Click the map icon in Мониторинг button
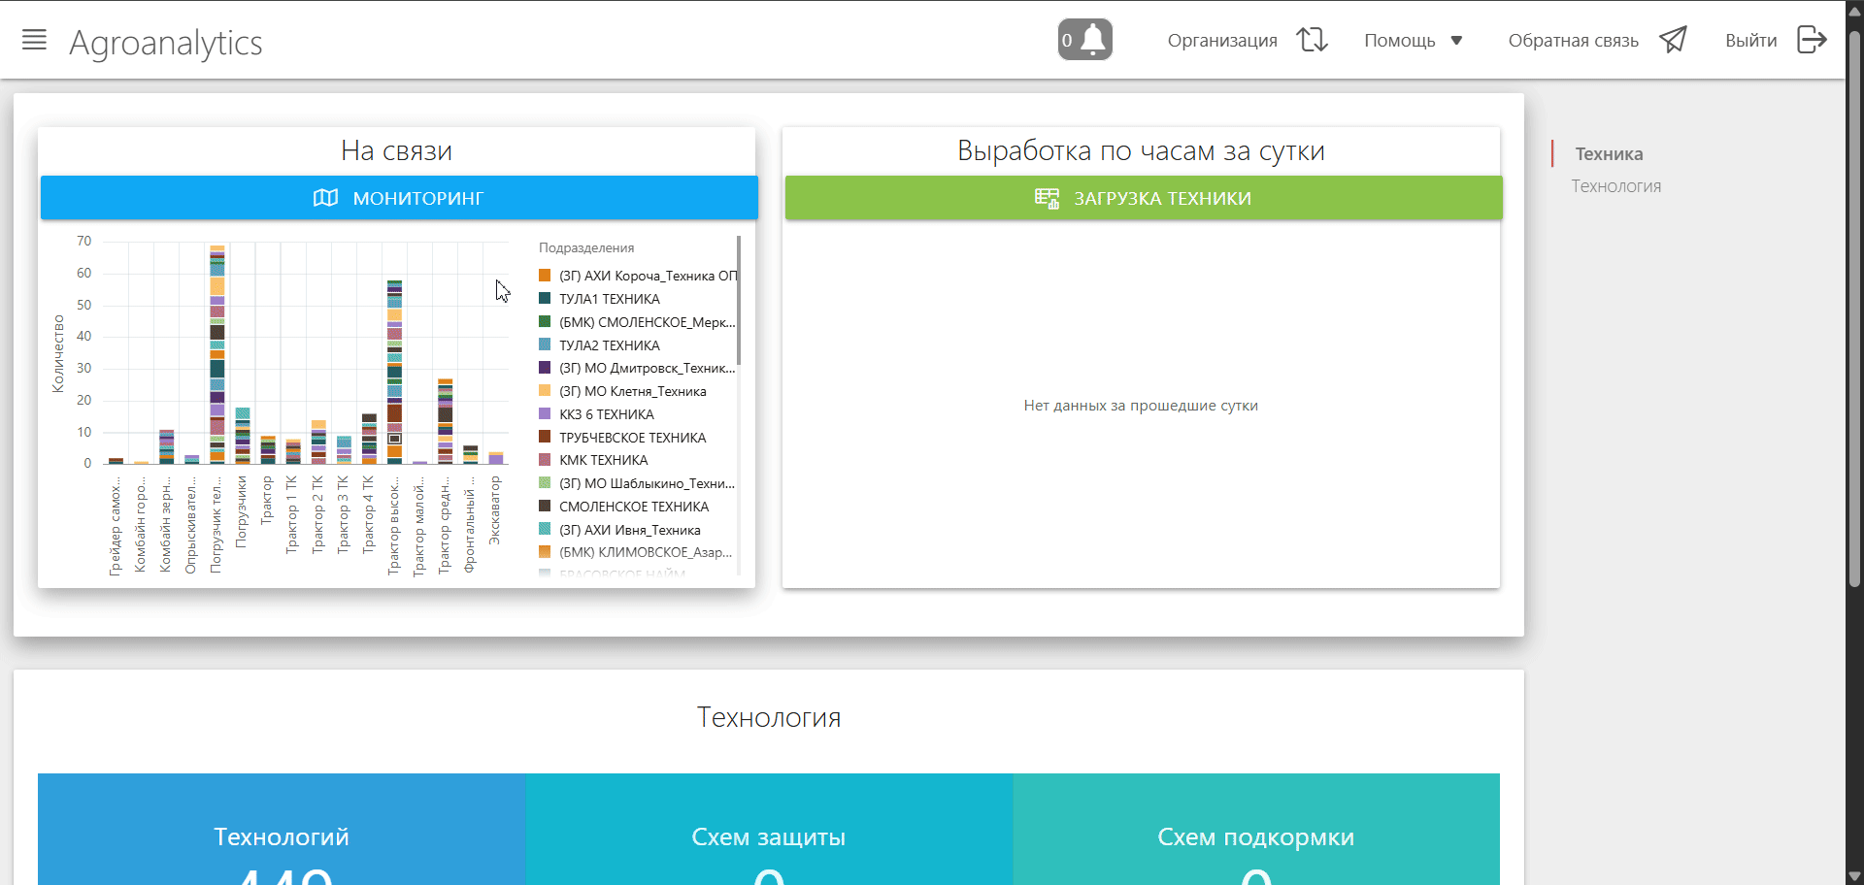 (x=326, y=198)
